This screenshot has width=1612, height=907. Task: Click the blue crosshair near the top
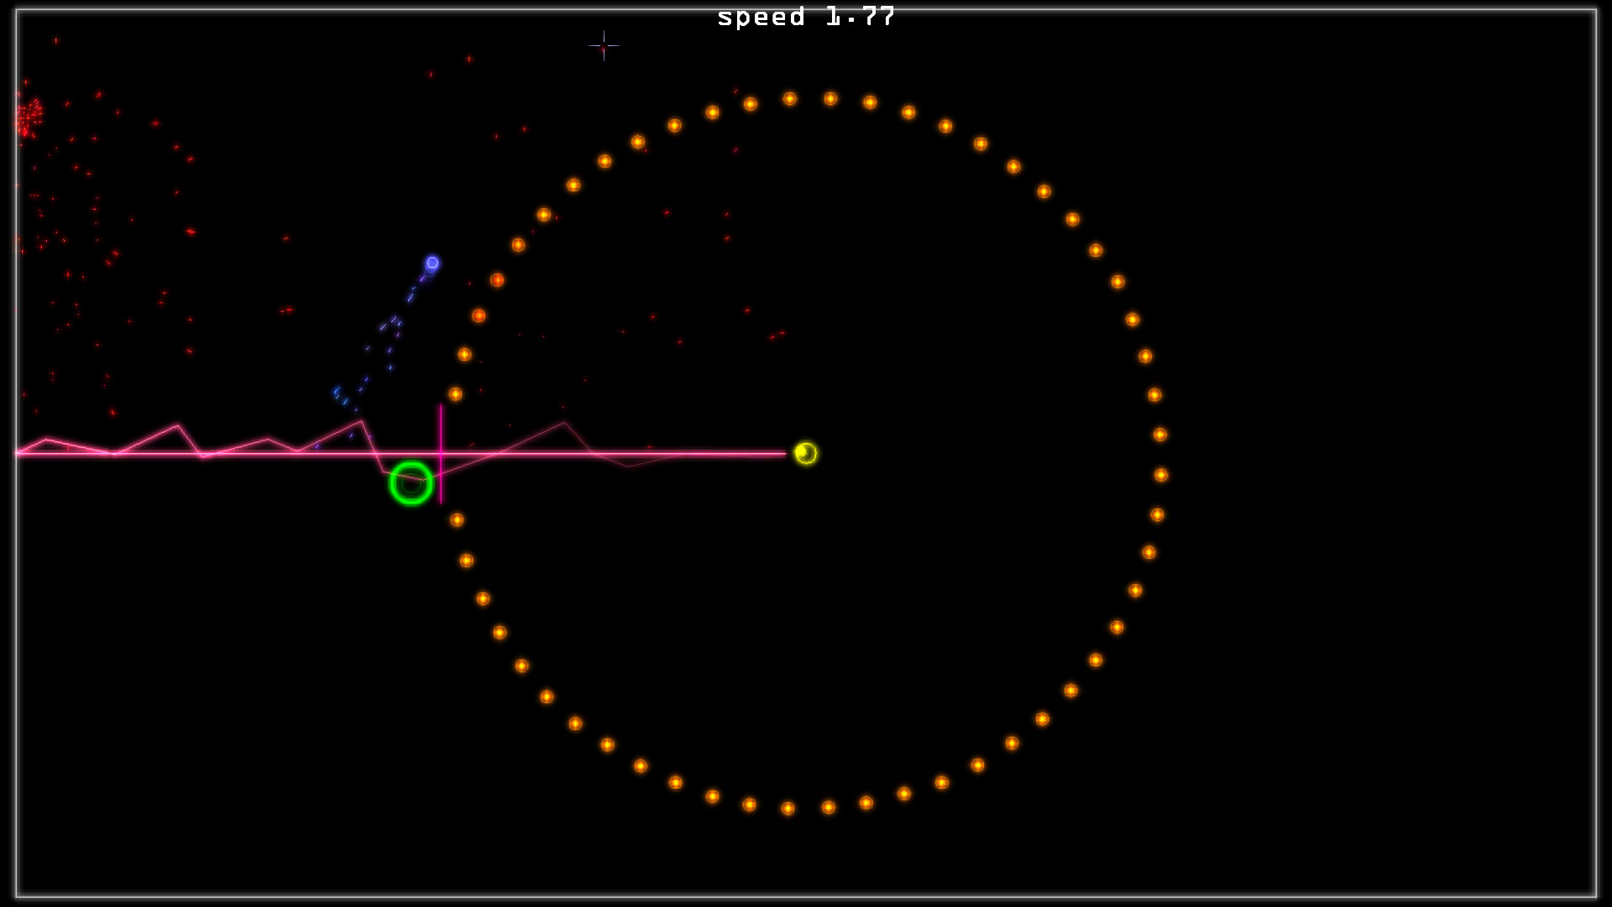604,46
